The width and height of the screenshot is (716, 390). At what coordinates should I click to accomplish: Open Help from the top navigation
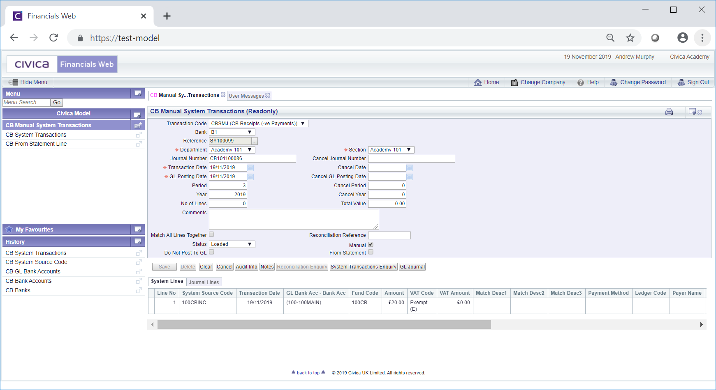tap(588, 82)
